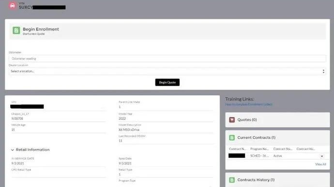Click the red car VIN icon

coord(13,5)
